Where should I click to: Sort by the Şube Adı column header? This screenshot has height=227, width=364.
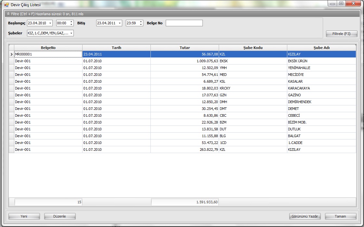(321, 48)
